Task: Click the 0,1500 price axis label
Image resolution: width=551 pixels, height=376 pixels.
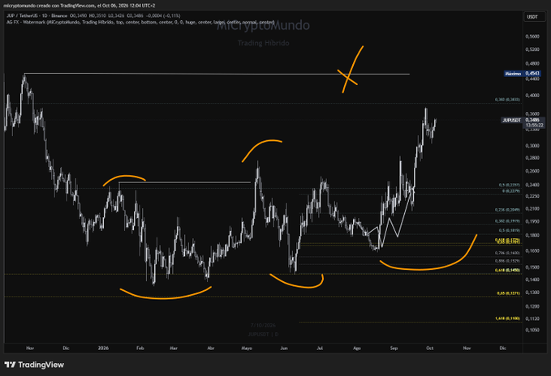Action: point(532,267)
